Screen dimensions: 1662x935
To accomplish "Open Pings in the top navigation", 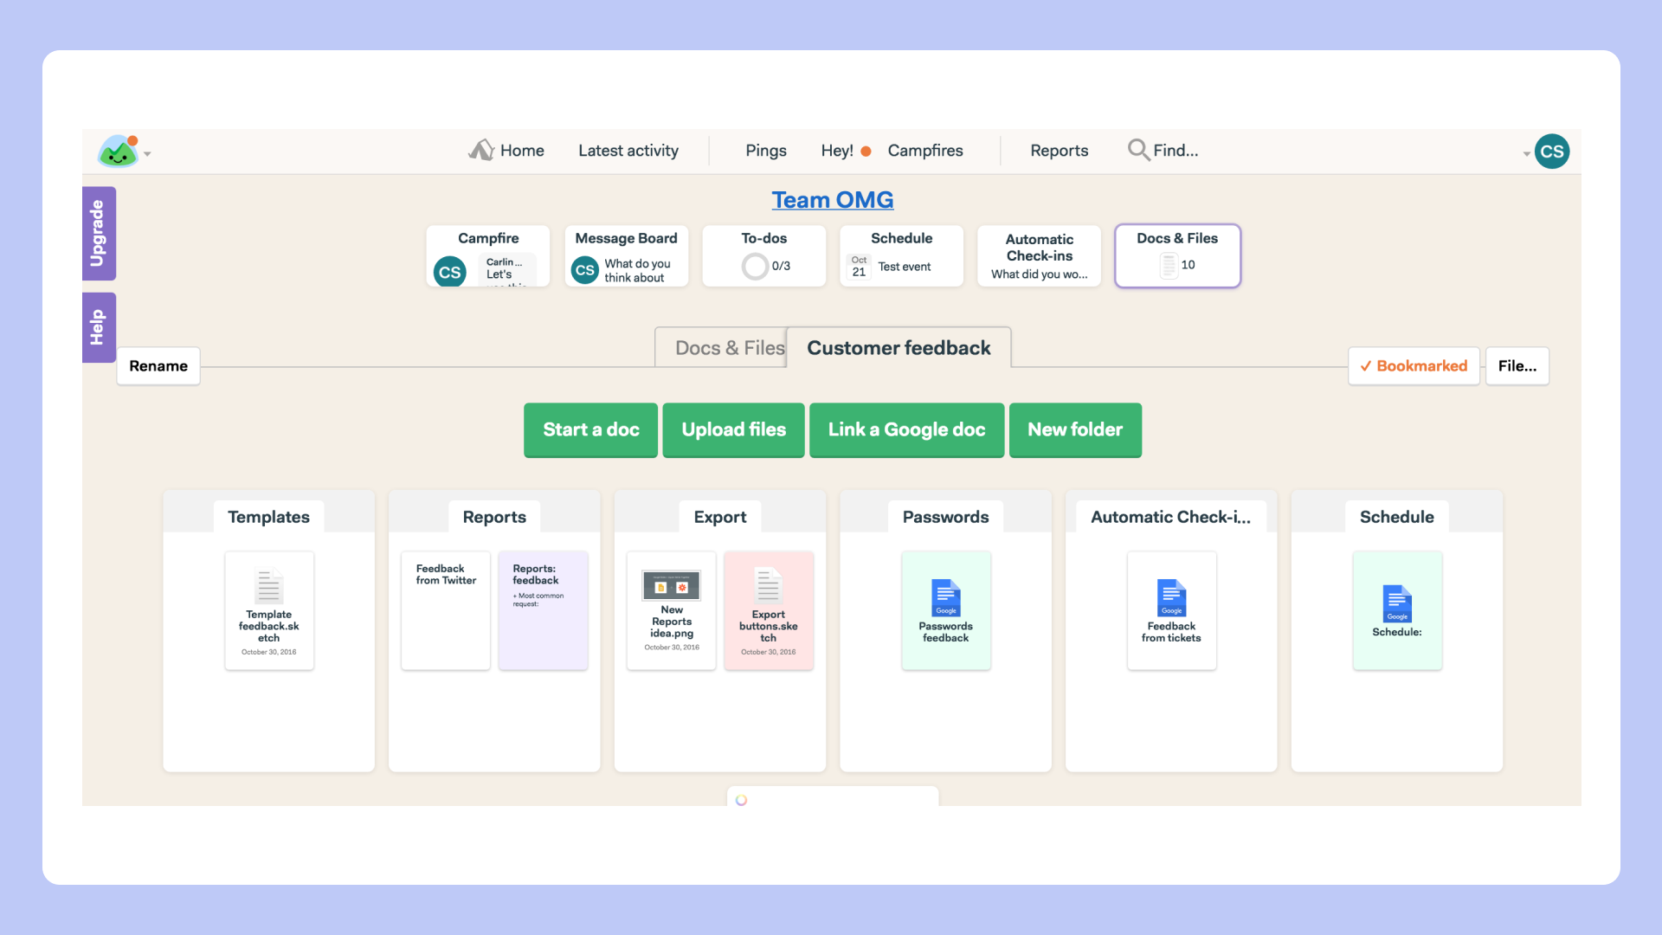I will (765, 151).
